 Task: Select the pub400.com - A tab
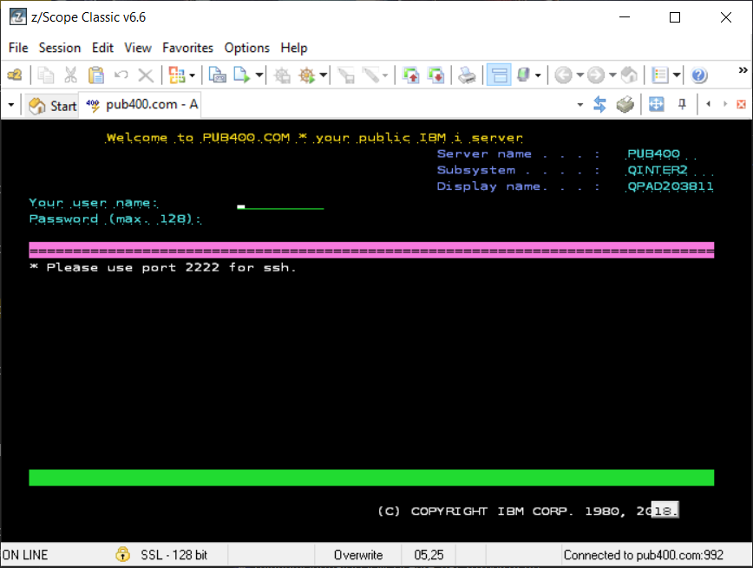[x=141, y=105]
